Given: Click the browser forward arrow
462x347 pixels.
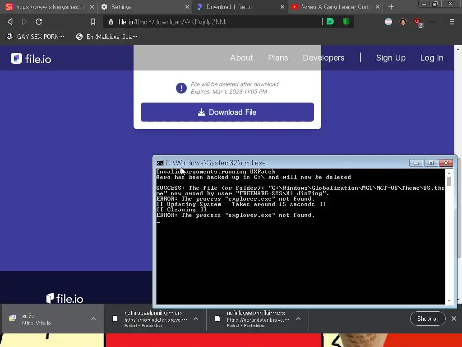Looking at the screenshot, I should click(24, 22).
